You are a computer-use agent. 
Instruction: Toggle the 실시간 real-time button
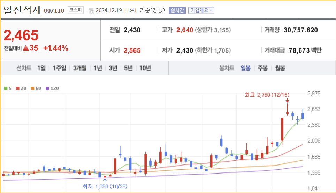[177, 10]
